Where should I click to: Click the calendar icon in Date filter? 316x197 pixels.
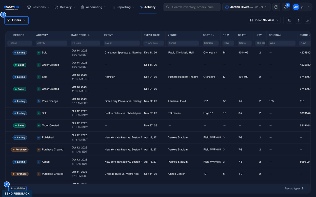73,43
